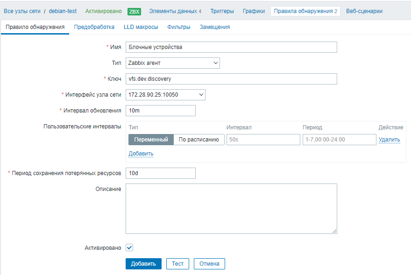Image resolution: width=411 pixels, height=275 pixels.
Task: Click the Период field 1-7,00:00-24:00
Action: 340,140
